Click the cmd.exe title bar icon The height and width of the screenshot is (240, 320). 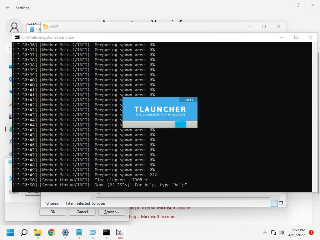click(17, 37)
